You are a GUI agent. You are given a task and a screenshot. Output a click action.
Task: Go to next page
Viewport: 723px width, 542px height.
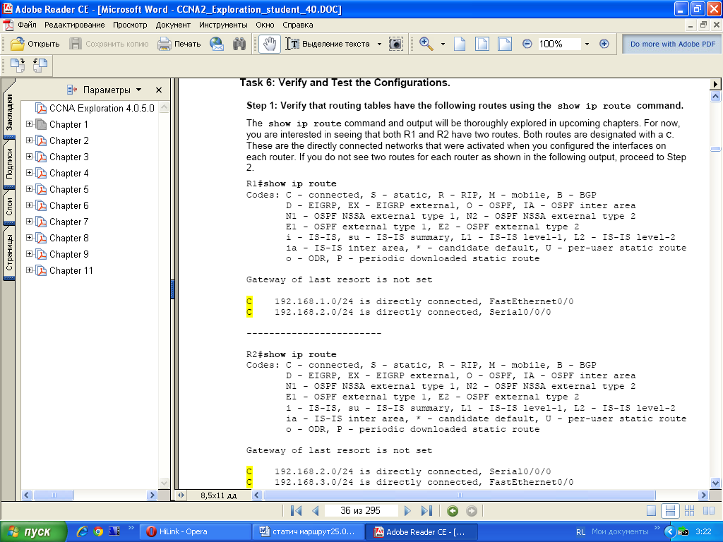pos(407,511)
